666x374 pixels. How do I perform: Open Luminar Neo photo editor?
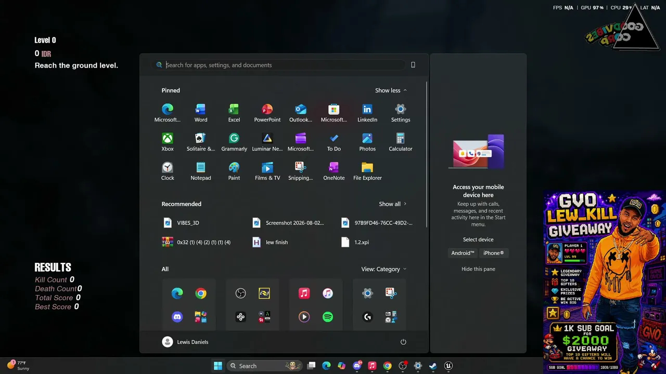coord(267,142)
